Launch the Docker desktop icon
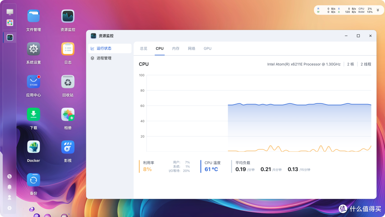The width and height of the screenshot is (385, 217). point(34,147)
